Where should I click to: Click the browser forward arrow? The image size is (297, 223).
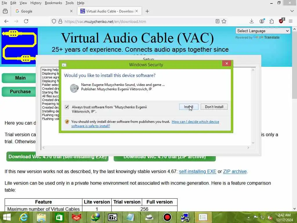pyautogui.click(x=16, y=21)
